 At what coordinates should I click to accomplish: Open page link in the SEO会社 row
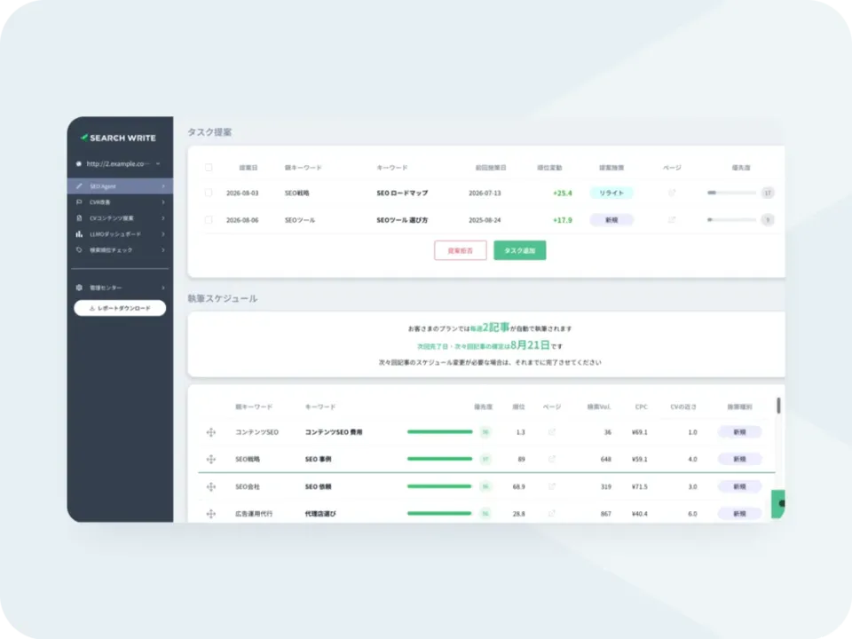[552, 486]
